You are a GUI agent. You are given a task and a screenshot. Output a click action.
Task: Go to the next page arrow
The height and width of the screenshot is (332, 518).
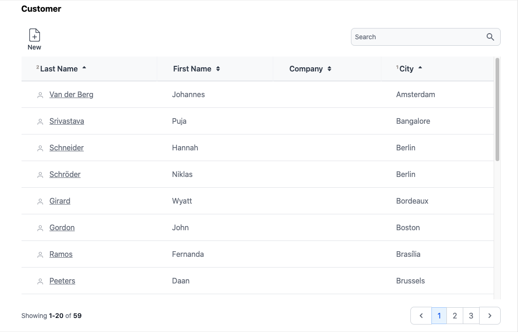coord(489,316)
